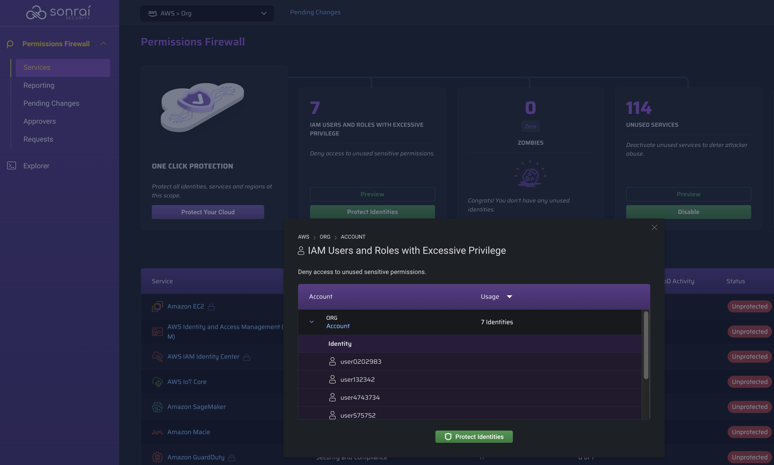Image resolution: width=774 pixels, height=465 pixels.
Task: Click the lock icon beside Amazon GuardDuty
Action: [232, 458]
